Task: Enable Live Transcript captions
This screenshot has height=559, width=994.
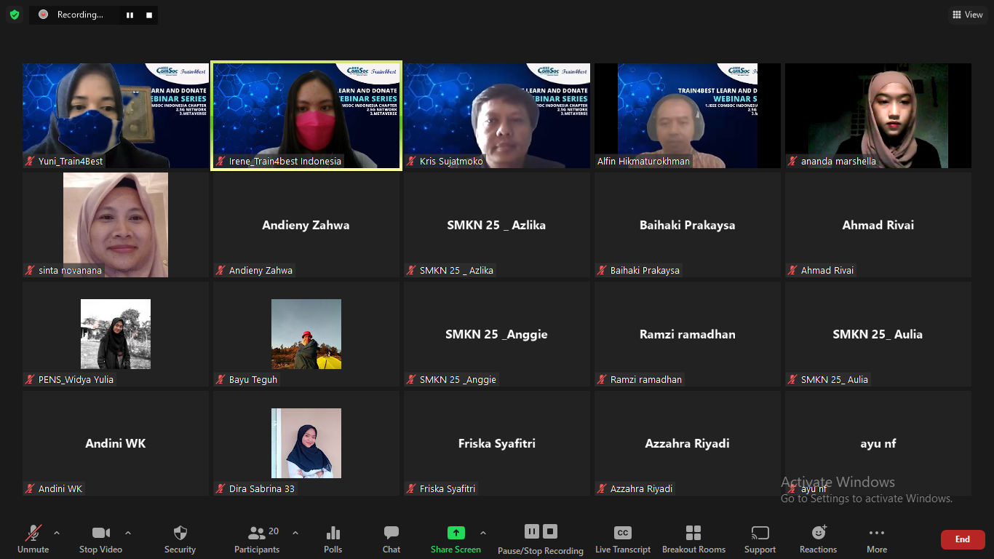Action: click(622, 539)
